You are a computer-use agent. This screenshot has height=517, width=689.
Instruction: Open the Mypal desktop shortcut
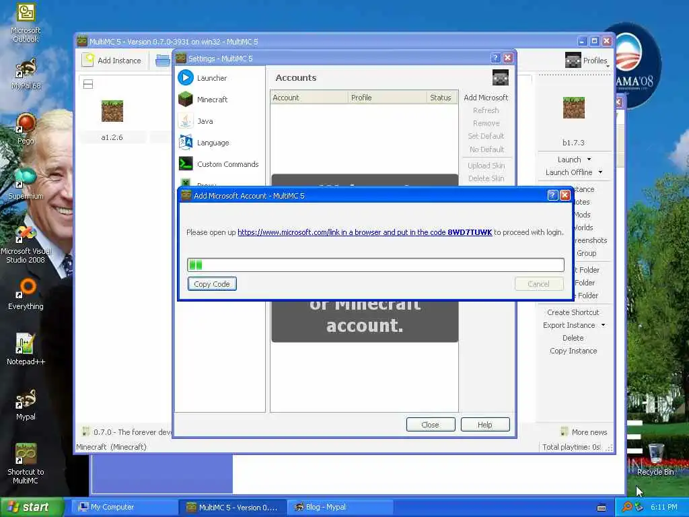click(x=26, y=405)
